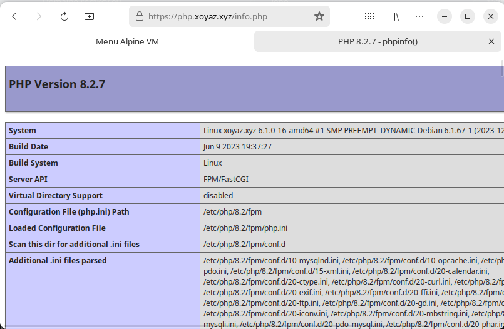Open the tab overview grid
The height and width of the screenshot is (329, 504).
(x=369, y=16)
